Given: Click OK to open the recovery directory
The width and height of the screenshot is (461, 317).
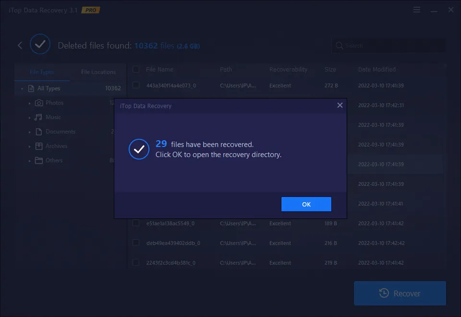Looking at the screenshot, I should tap(306, 204).
